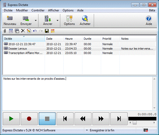This screenshot has width=159, height=135.
Task: Save with floppy disk icon
Action: [47, 31]
